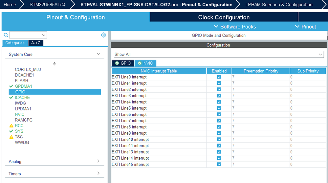Open the Show All filter dropdown

coord(219,55)
